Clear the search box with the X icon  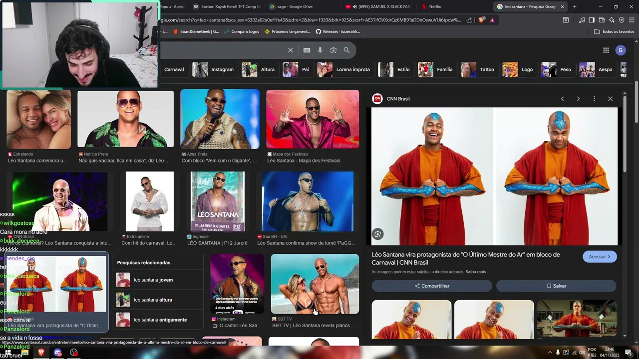click(291, 50)
